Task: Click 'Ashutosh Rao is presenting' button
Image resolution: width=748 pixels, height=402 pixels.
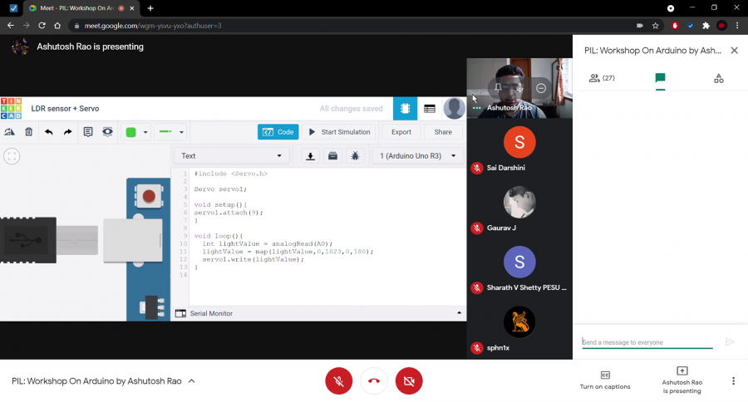Action: click(x=682, y=380)
